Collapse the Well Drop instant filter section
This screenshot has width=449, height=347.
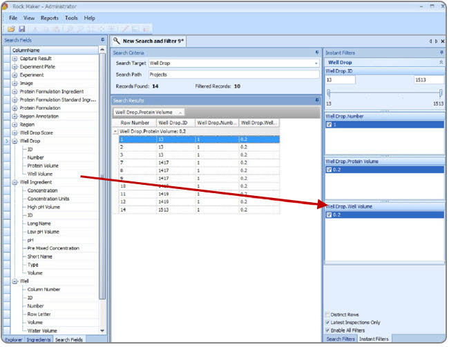[x=441, y=62]
